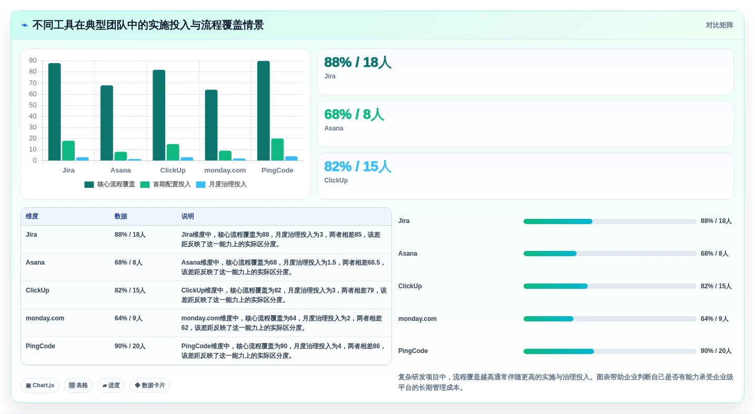This screenshot has height=414, width=755.
Task: Click the Jira progress bar
Action: (610, 221)
